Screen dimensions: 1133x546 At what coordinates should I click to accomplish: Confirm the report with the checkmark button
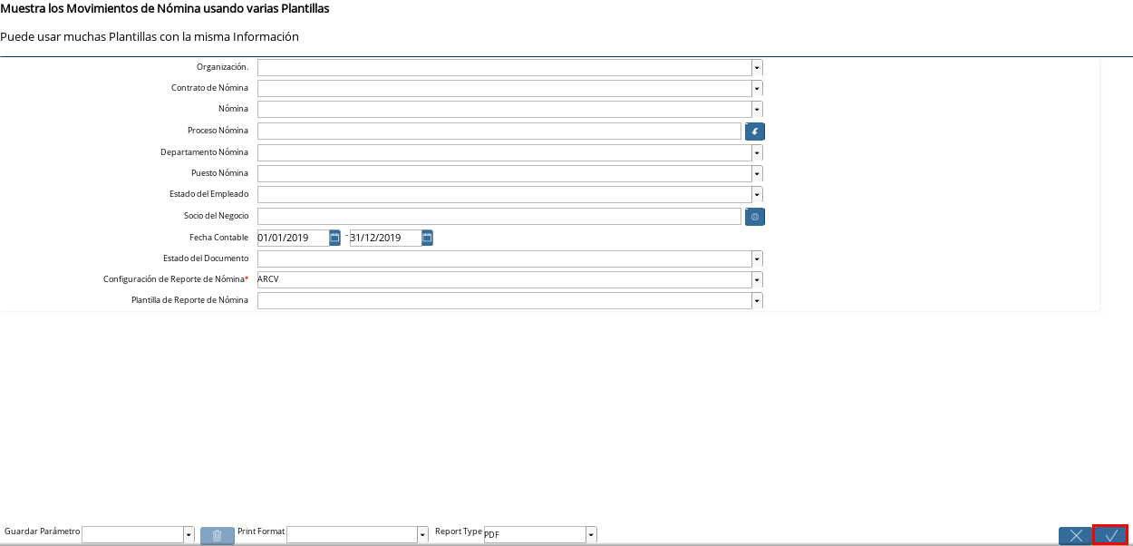pyautogui.click(x=1110, y=535)
